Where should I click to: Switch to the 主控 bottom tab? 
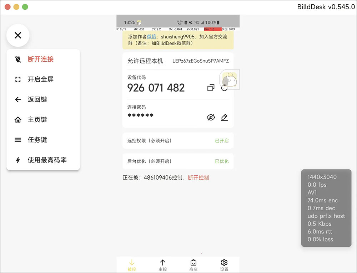pos(162,265)
